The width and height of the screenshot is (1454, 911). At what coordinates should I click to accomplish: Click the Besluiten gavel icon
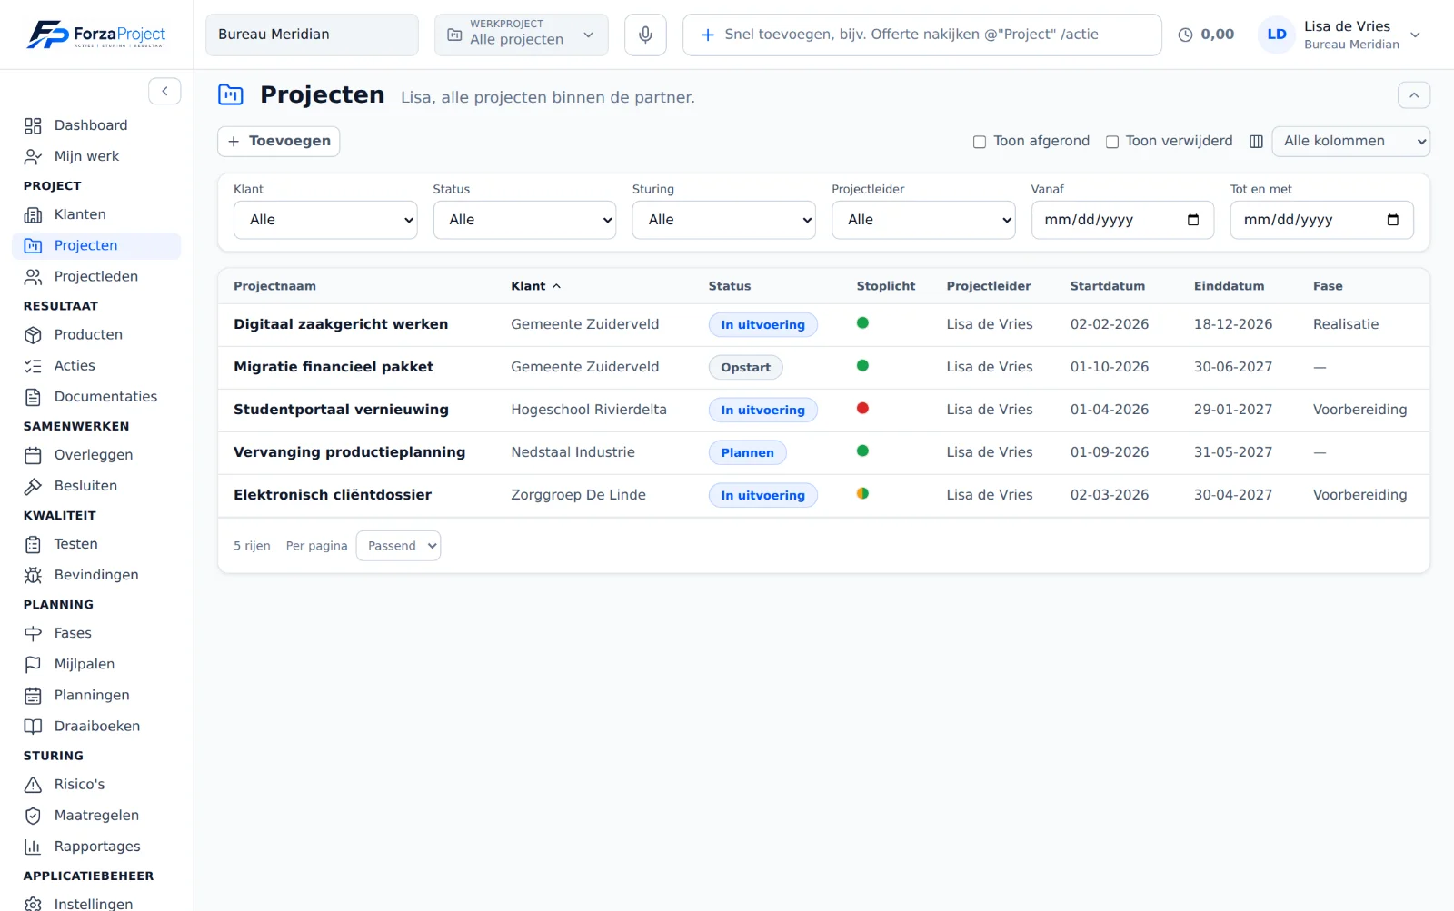tap(33, 486)
